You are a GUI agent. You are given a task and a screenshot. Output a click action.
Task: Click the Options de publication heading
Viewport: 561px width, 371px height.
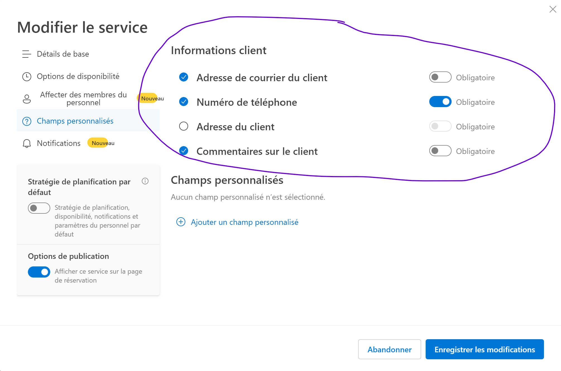coord(68,256)
